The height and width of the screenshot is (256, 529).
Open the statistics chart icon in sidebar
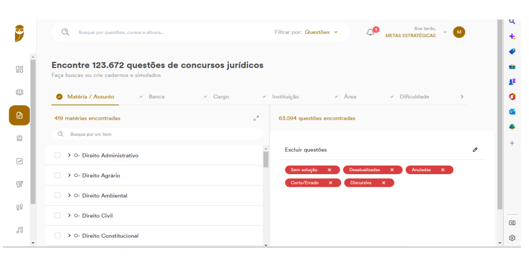[20, 162]
